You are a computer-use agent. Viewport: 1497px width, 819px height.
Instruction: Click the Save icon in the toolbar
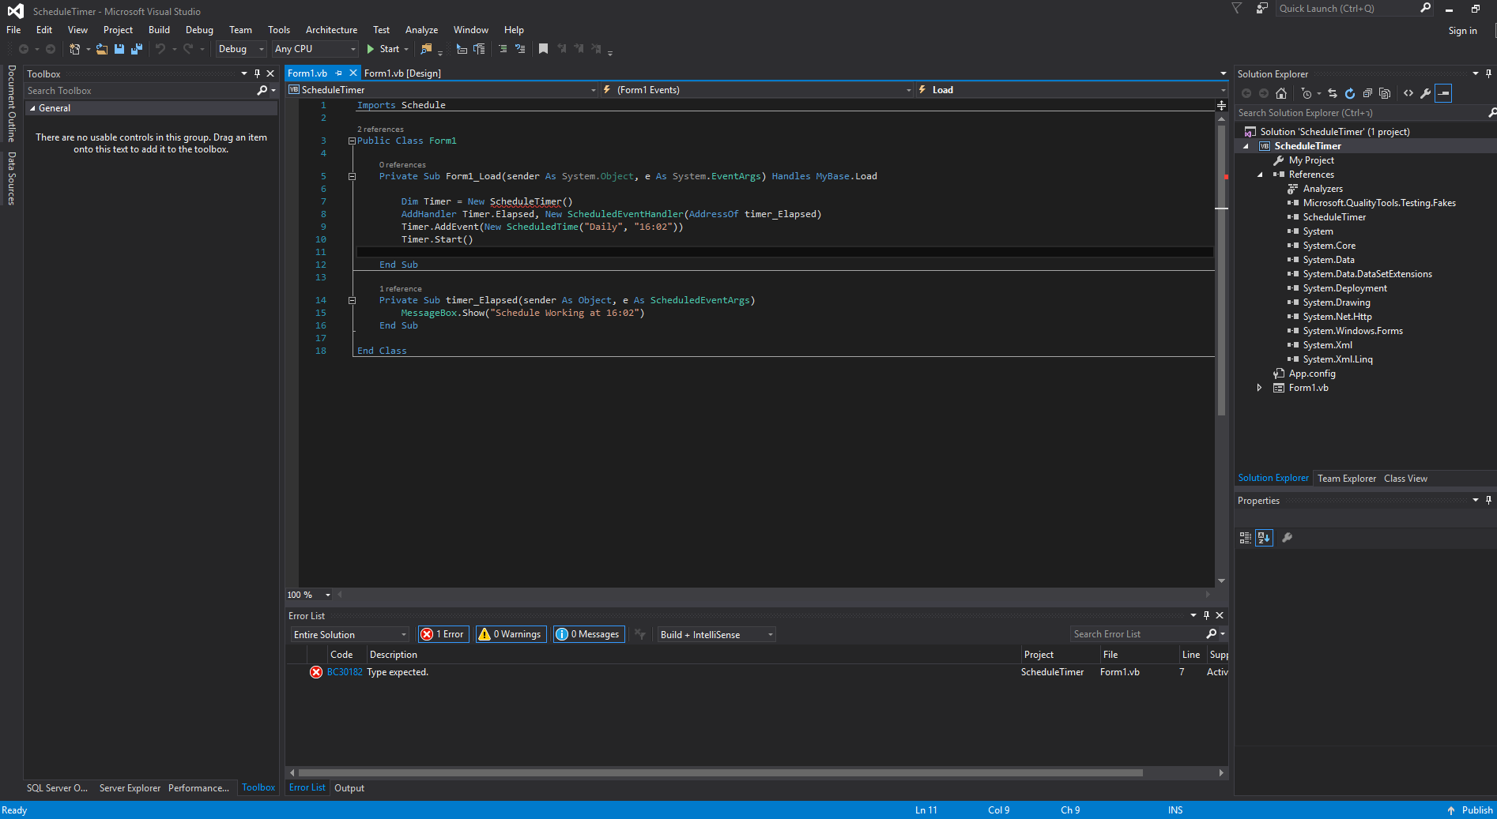(x=119, y=49)
